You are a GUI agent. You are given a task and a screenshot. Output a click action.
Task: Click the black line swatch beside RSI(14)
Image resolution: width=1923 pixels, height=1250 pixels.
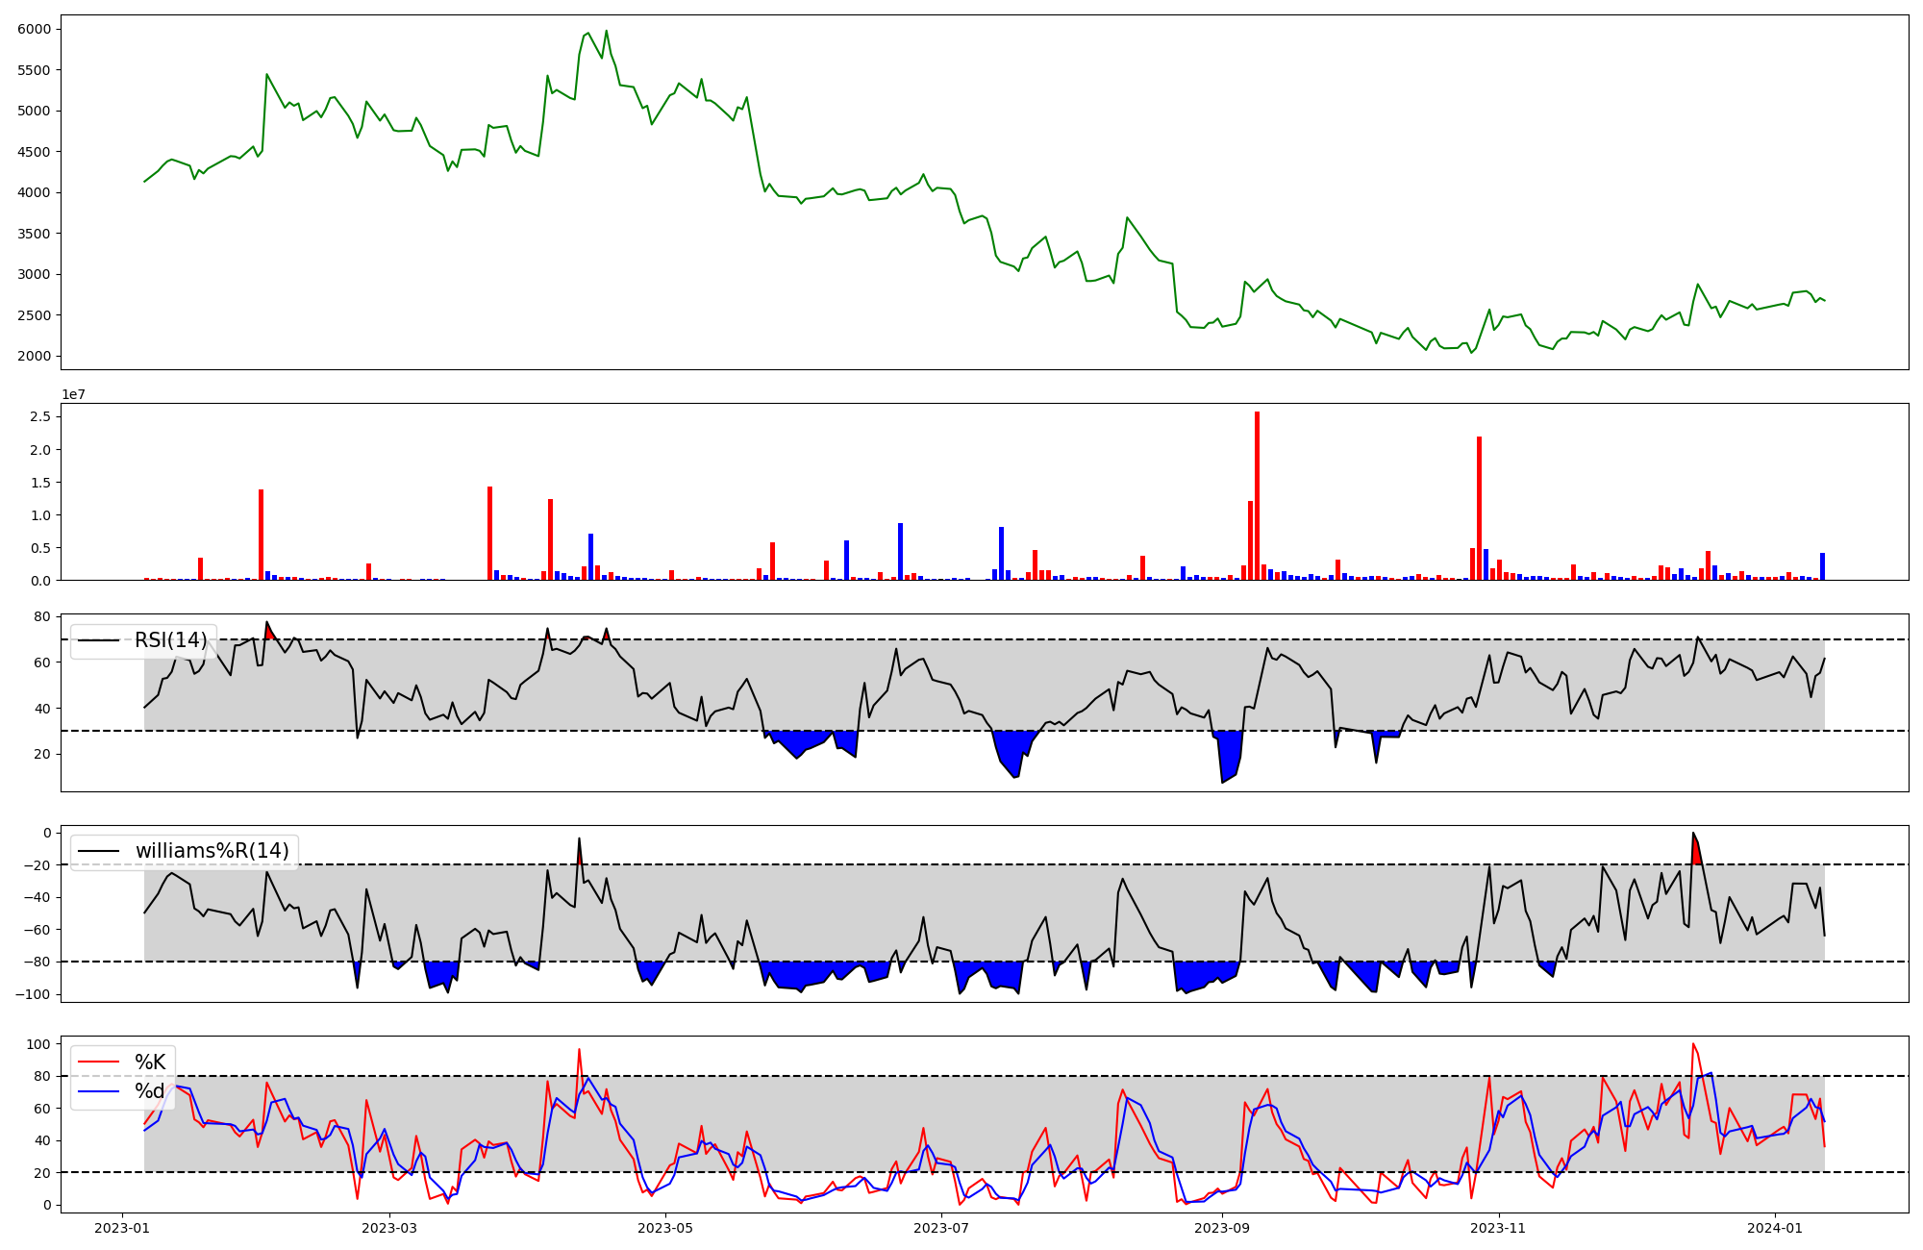tap(98, 640)
